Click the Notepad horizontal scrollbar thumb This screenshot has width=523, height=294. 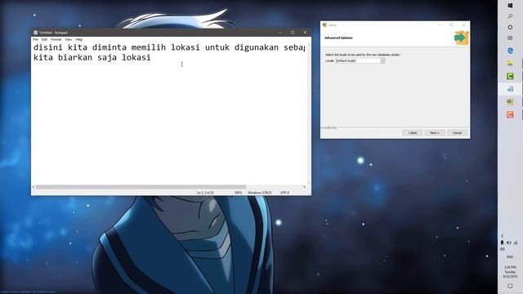point(141,187)
